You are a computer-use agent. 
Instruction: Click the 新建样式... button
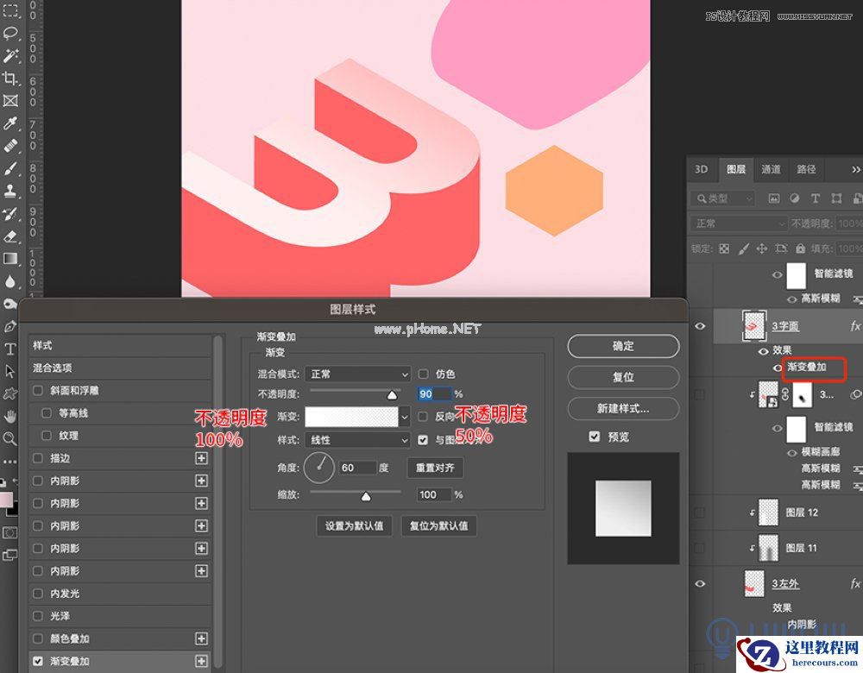623,408
